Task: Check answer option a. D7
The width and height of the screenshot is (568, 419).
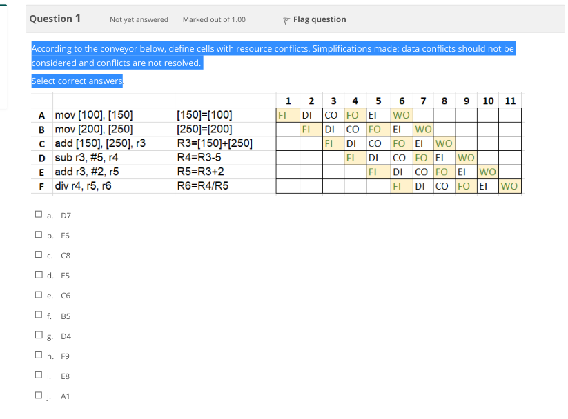Action: (39, 214)
